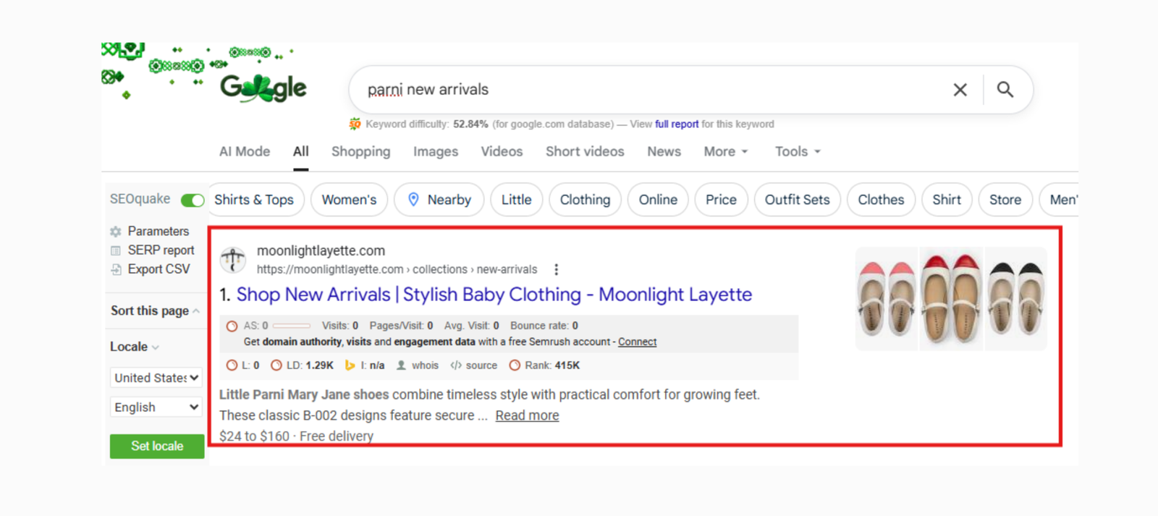The width and height of the screenshot is (1158, 516).
Task: Open three-dot menu beside moonlightlayette URL
Action: (556, 269)
